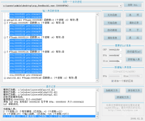Click the 转储到文件 button
This screenshot has height=121, width=145.
pos(122,97)
